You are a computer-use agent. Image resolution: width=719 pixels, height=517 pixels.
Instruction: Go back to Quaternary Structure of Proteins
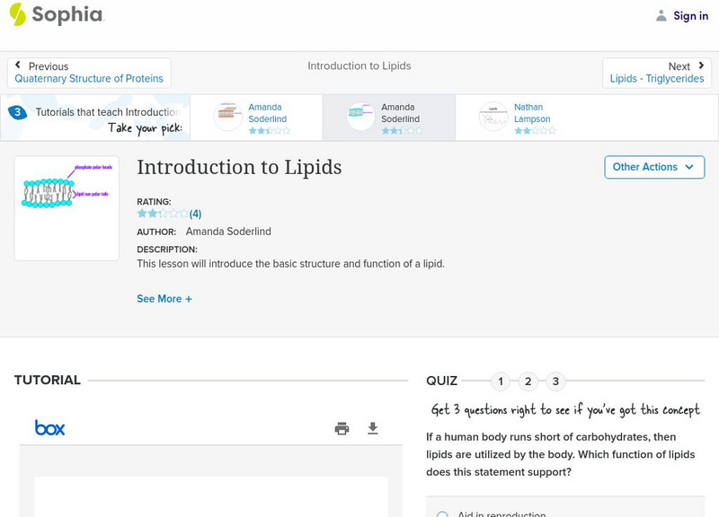click(89, 78)
